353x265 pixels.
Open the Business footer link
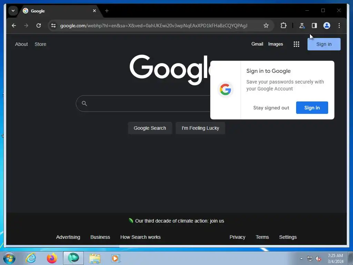(100, 237)
